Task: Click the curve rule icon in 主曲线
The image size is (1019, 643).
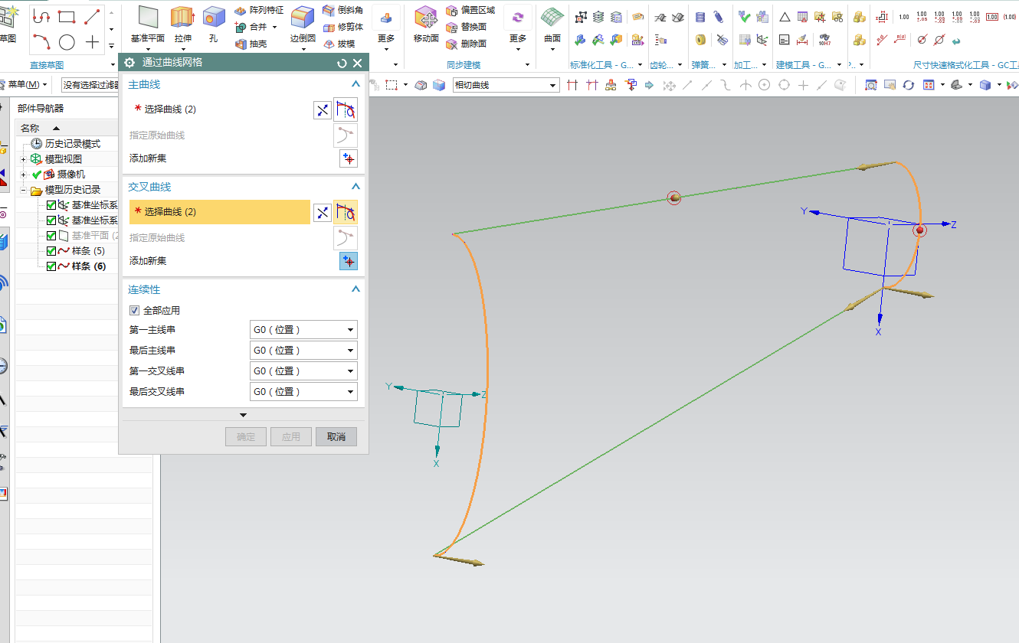Action: tap(346, 110)
